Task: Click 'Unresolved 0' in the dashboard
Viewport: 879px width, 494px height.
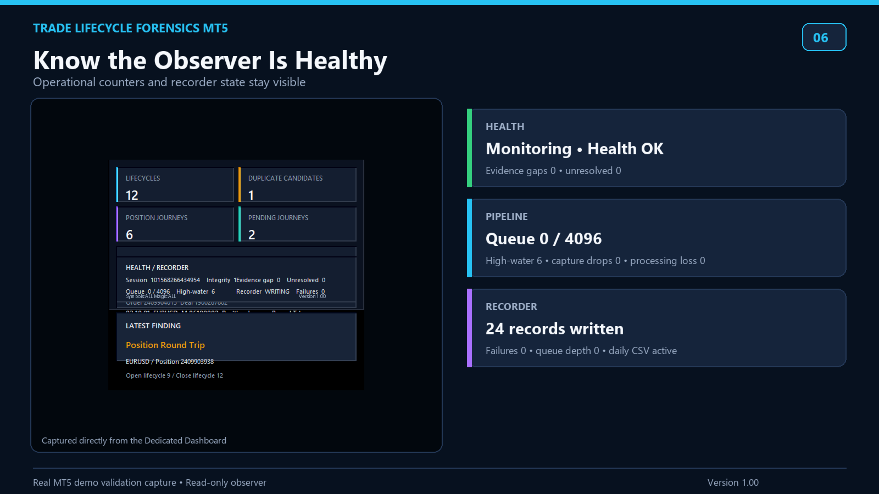Action: click(x=306, y=280)
